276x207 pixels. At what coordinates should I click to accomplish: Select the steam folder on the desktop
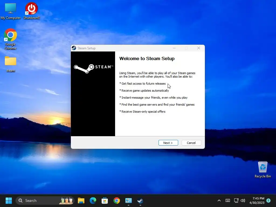click(11, 64)
